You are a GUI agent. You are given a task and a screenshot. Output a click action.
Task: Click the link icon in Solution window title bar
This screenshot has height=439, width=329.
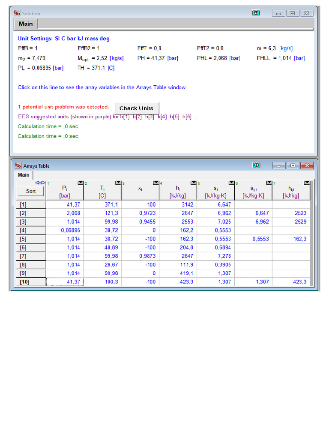tap(256, 13)
